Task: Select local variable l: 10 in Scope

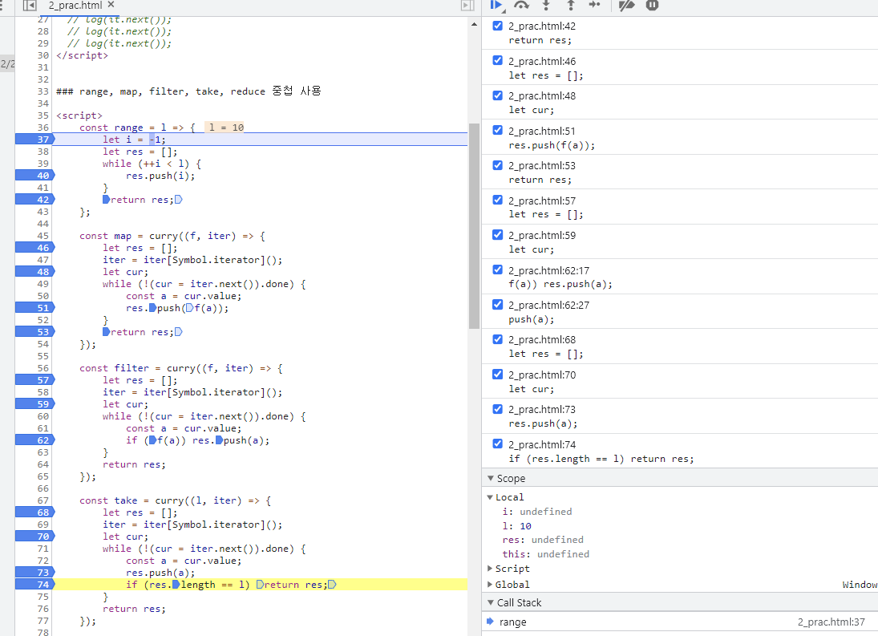Action: coord(517,526)
